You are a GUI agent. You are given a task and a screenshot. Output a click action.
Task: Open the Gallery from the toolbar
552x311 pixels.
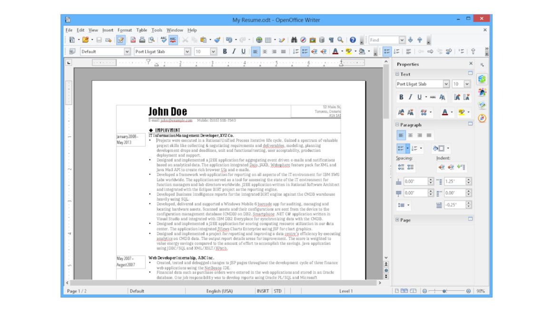[312, 40]
